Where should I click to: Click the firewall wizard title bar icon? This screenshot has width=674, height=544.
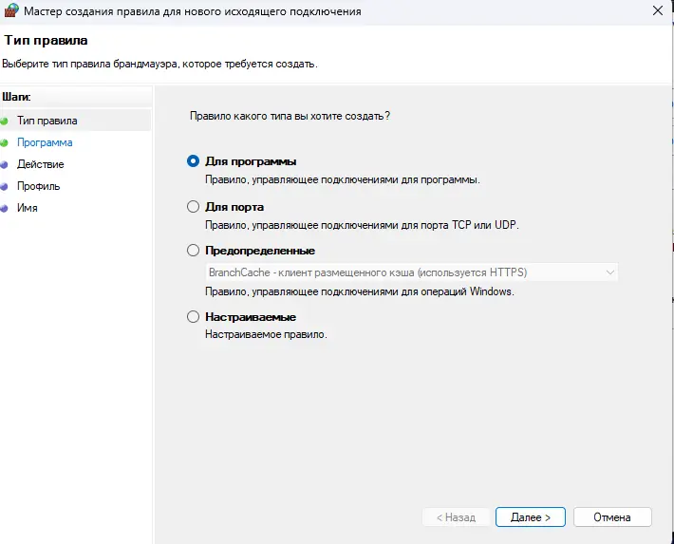click(x=11, y=10)
